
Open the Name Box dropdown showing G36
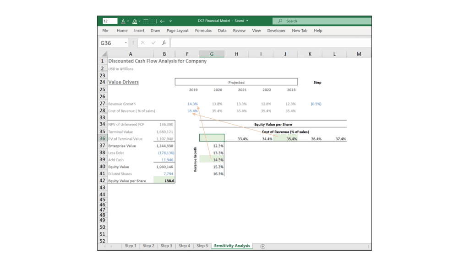[125, 42]
